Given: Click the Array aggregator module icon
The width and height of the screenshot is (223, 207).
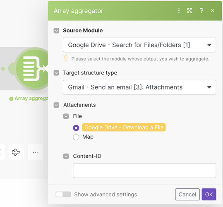Looking at the screenshot, I should click(32, 69).
